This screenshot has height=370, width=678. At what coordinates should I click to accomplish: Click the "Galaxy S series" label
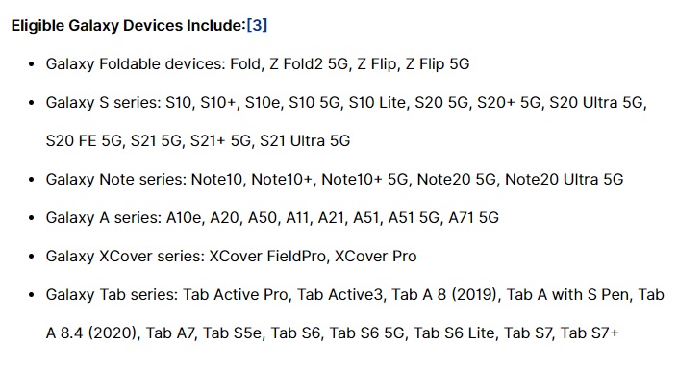[x=103, y=103]
